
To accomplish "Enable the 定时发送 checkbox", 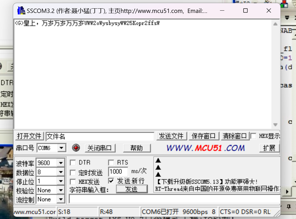I will (73, 173).
